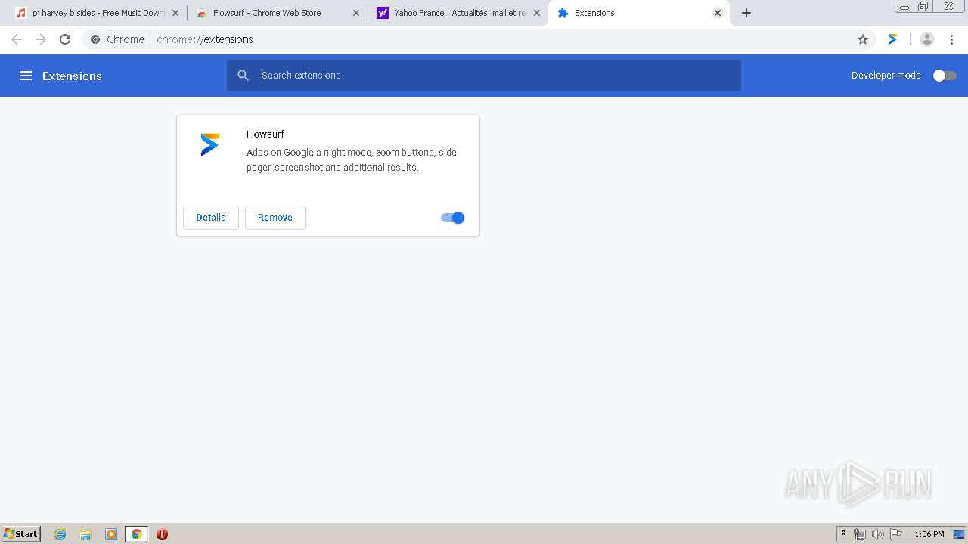The width and height of the screenshot is (968, 544).
Task: Open the Extensions hamburger main menu
Action: click(x=26, y=76)
